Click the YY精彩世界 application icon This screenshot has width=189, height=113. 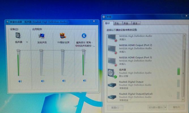point(63,36)
